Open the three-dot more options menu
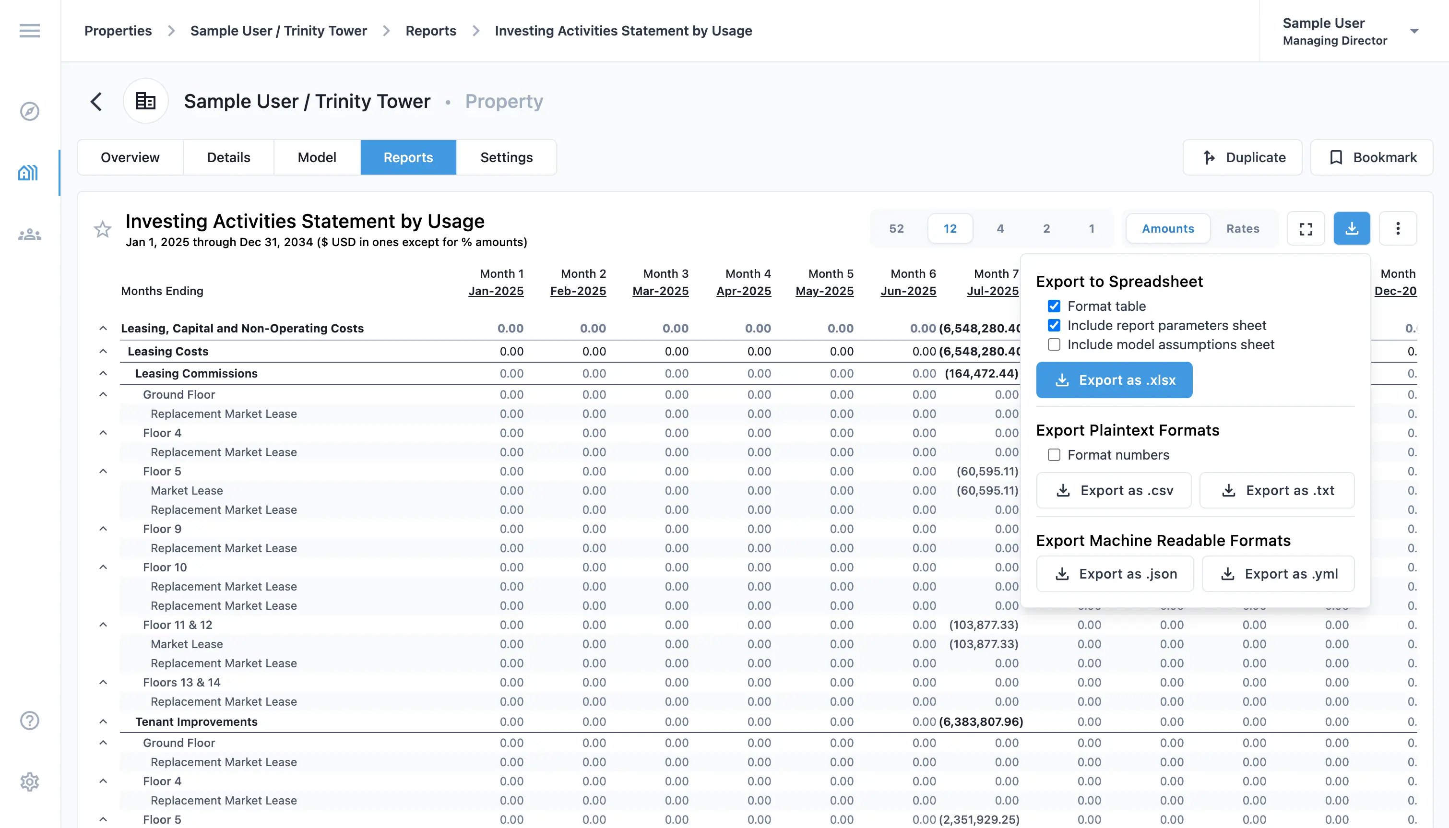Viewport: 1449px width, 828px height. coord(1398,229)
